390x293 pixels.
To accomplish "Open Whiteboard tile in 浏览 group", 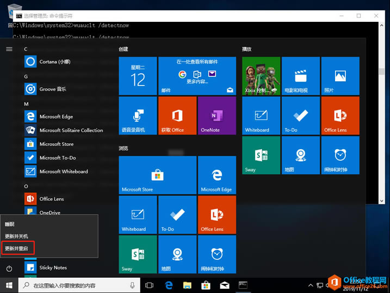I will 138,215.
